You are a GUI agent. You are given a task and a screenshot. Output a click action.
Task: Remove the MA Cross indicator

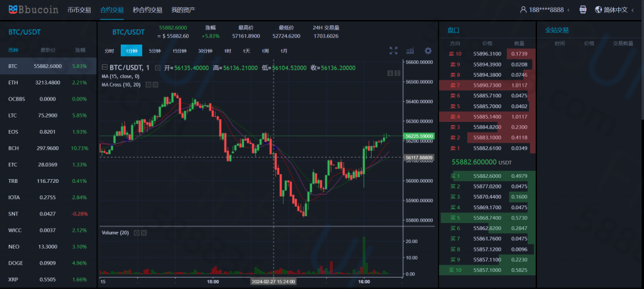(x=155, y=84)
